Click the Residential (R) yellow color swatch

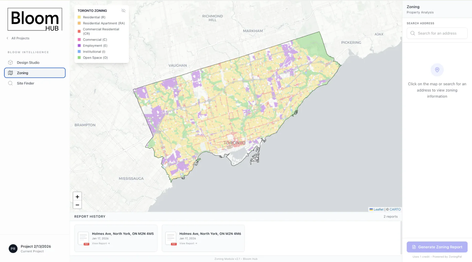79,17
